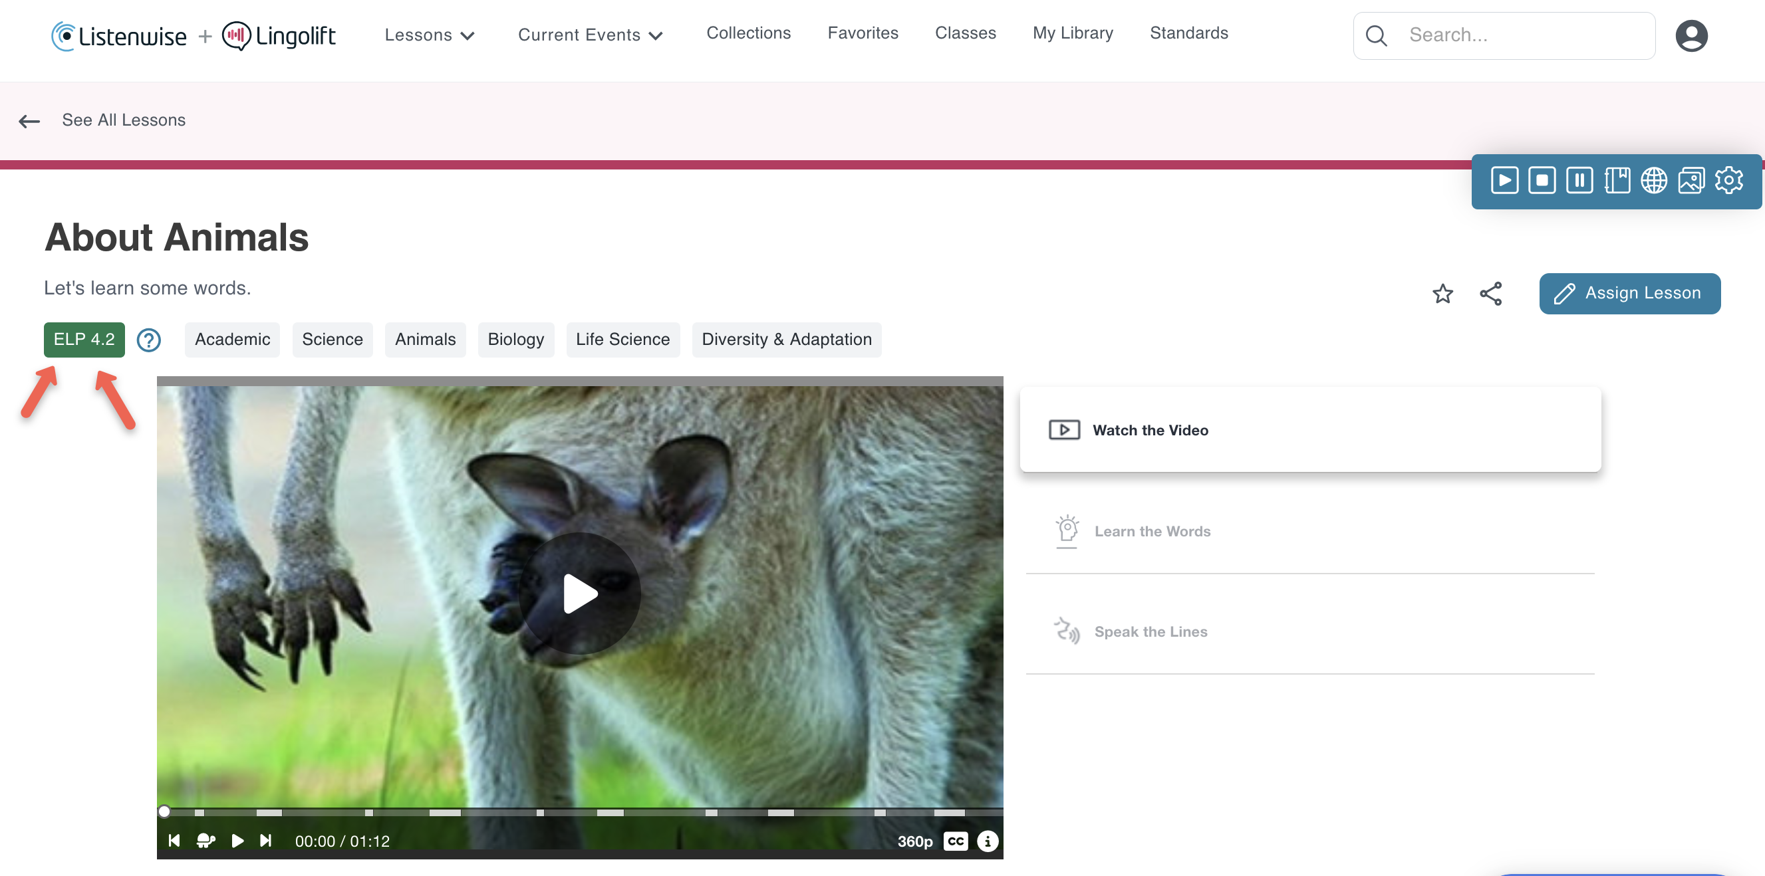The width and height of the screenshot is (1765, 876).
Task: Click the Assign Lesson button
Action: click(x=1630, y=294)
